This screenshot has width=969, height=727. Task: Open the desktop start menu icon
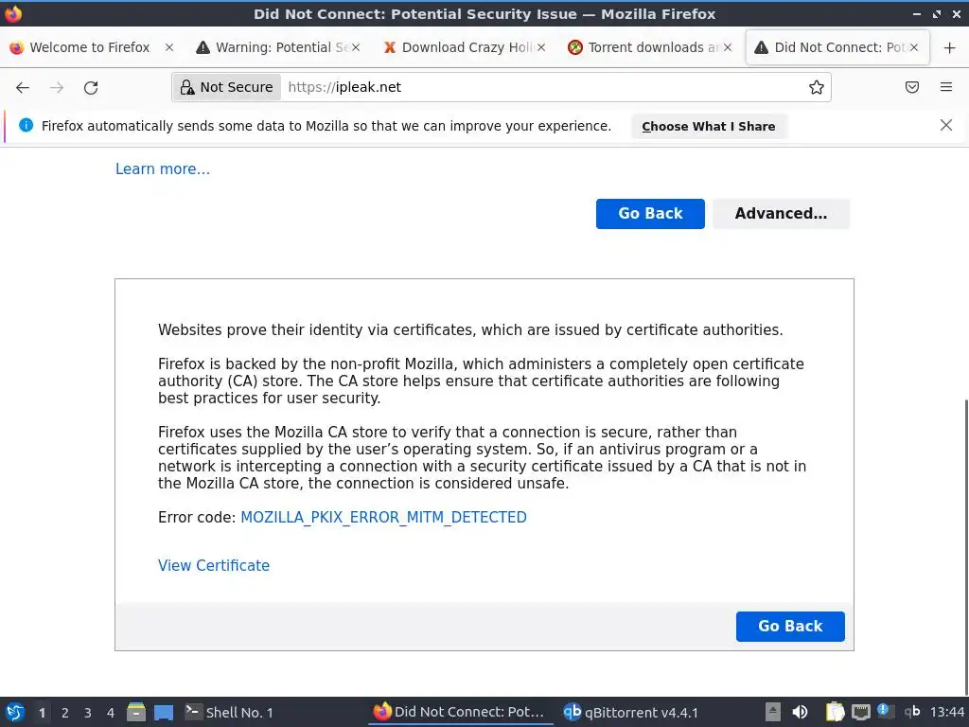(x=15, y=712)
